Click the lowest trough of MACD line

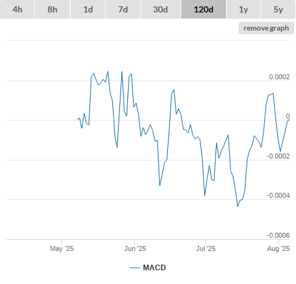[x=238, y=206]
